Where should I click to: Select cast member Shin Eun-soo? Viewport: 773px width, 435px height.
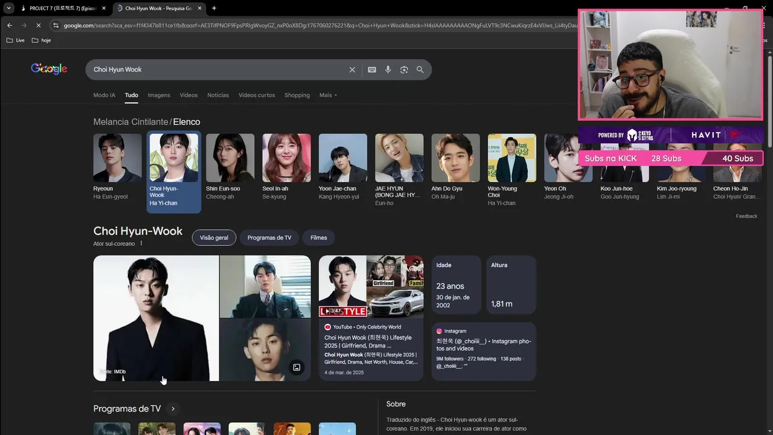click(230, 167)
